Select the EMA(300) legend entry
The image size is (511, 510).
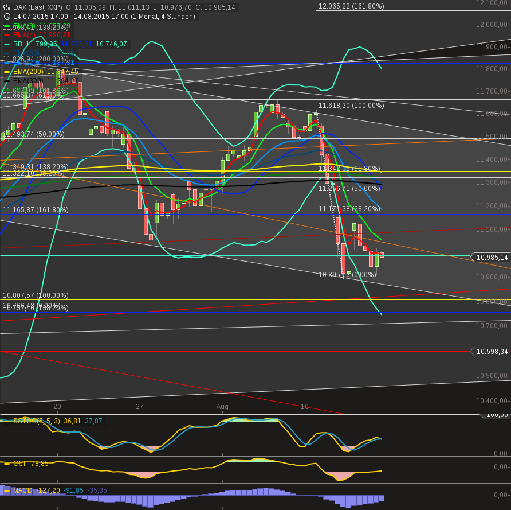pyautogui.click(x=46, y=80)
